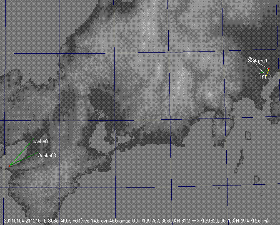Viewport: 280px width, 225px height.
Task: Click the evr 45.5 value
Action: click(x=109, y=221)
